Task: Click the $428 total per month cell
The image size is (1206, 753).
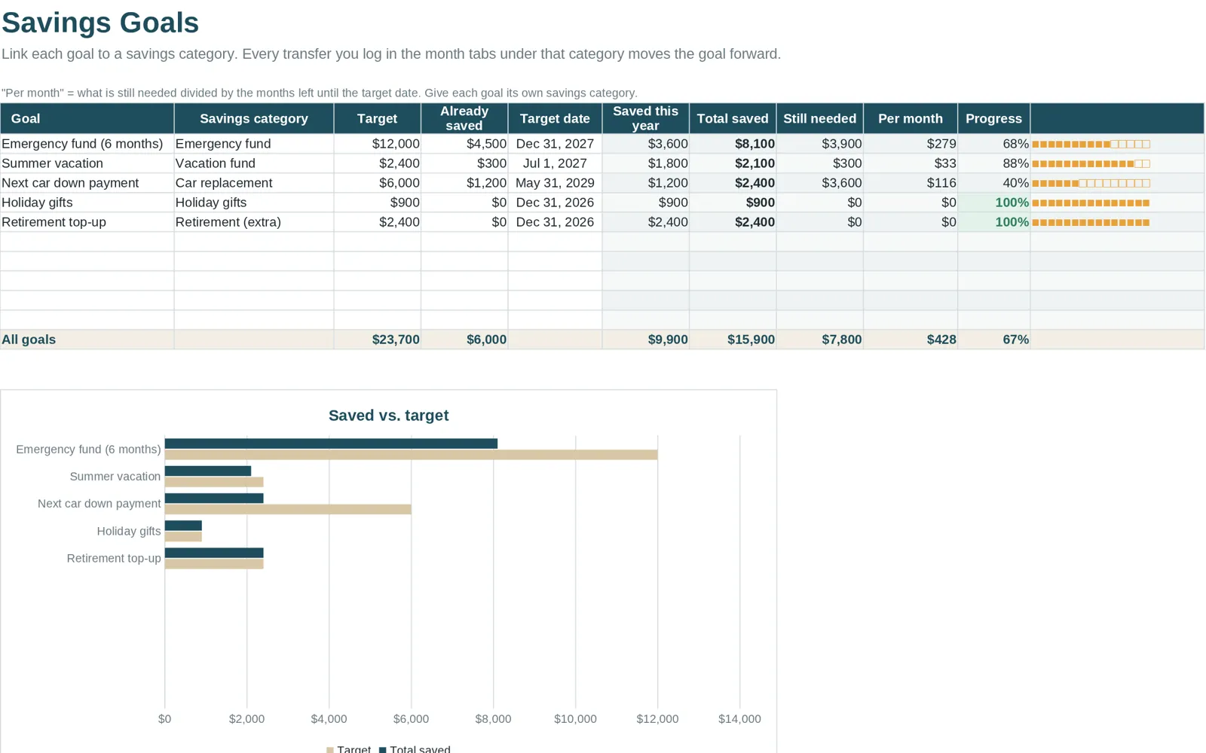Action: pos(911,340)
